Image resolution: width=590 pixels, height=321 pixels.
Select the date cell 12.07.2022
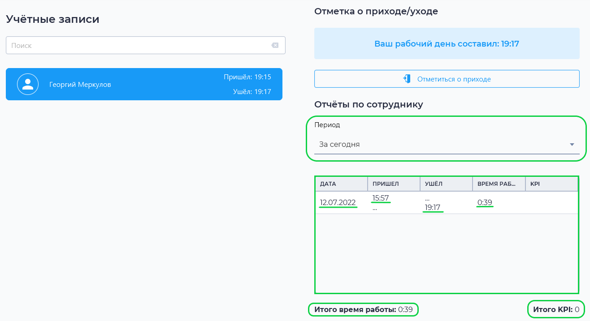pyautogui.click(x=338, y=202)
